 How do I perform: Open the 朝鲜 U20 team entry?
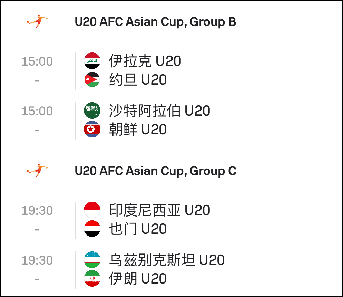pos(138,130)
